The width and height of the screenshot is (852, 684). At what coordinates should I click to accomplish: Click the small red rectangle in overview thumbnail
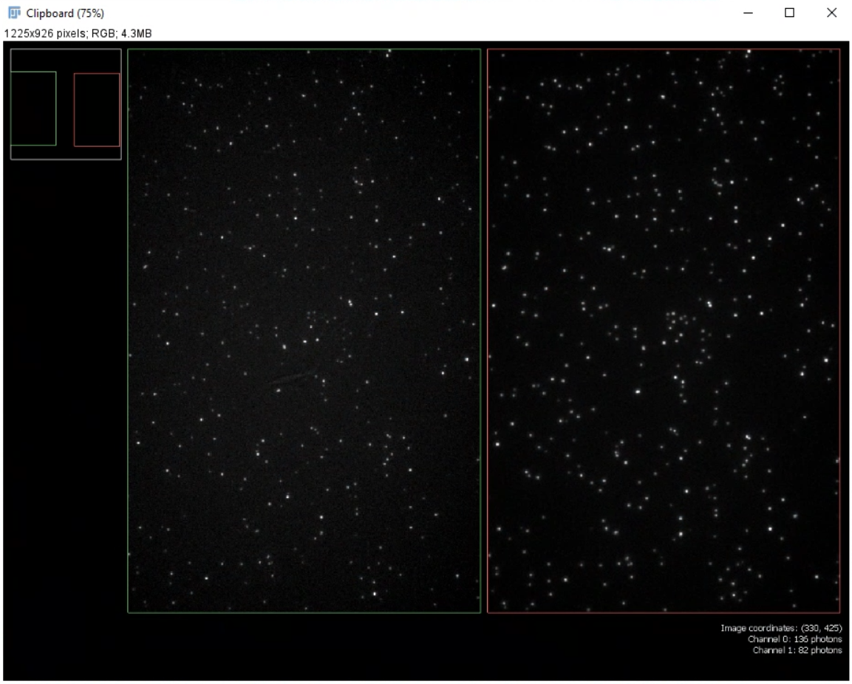point(97,110)
